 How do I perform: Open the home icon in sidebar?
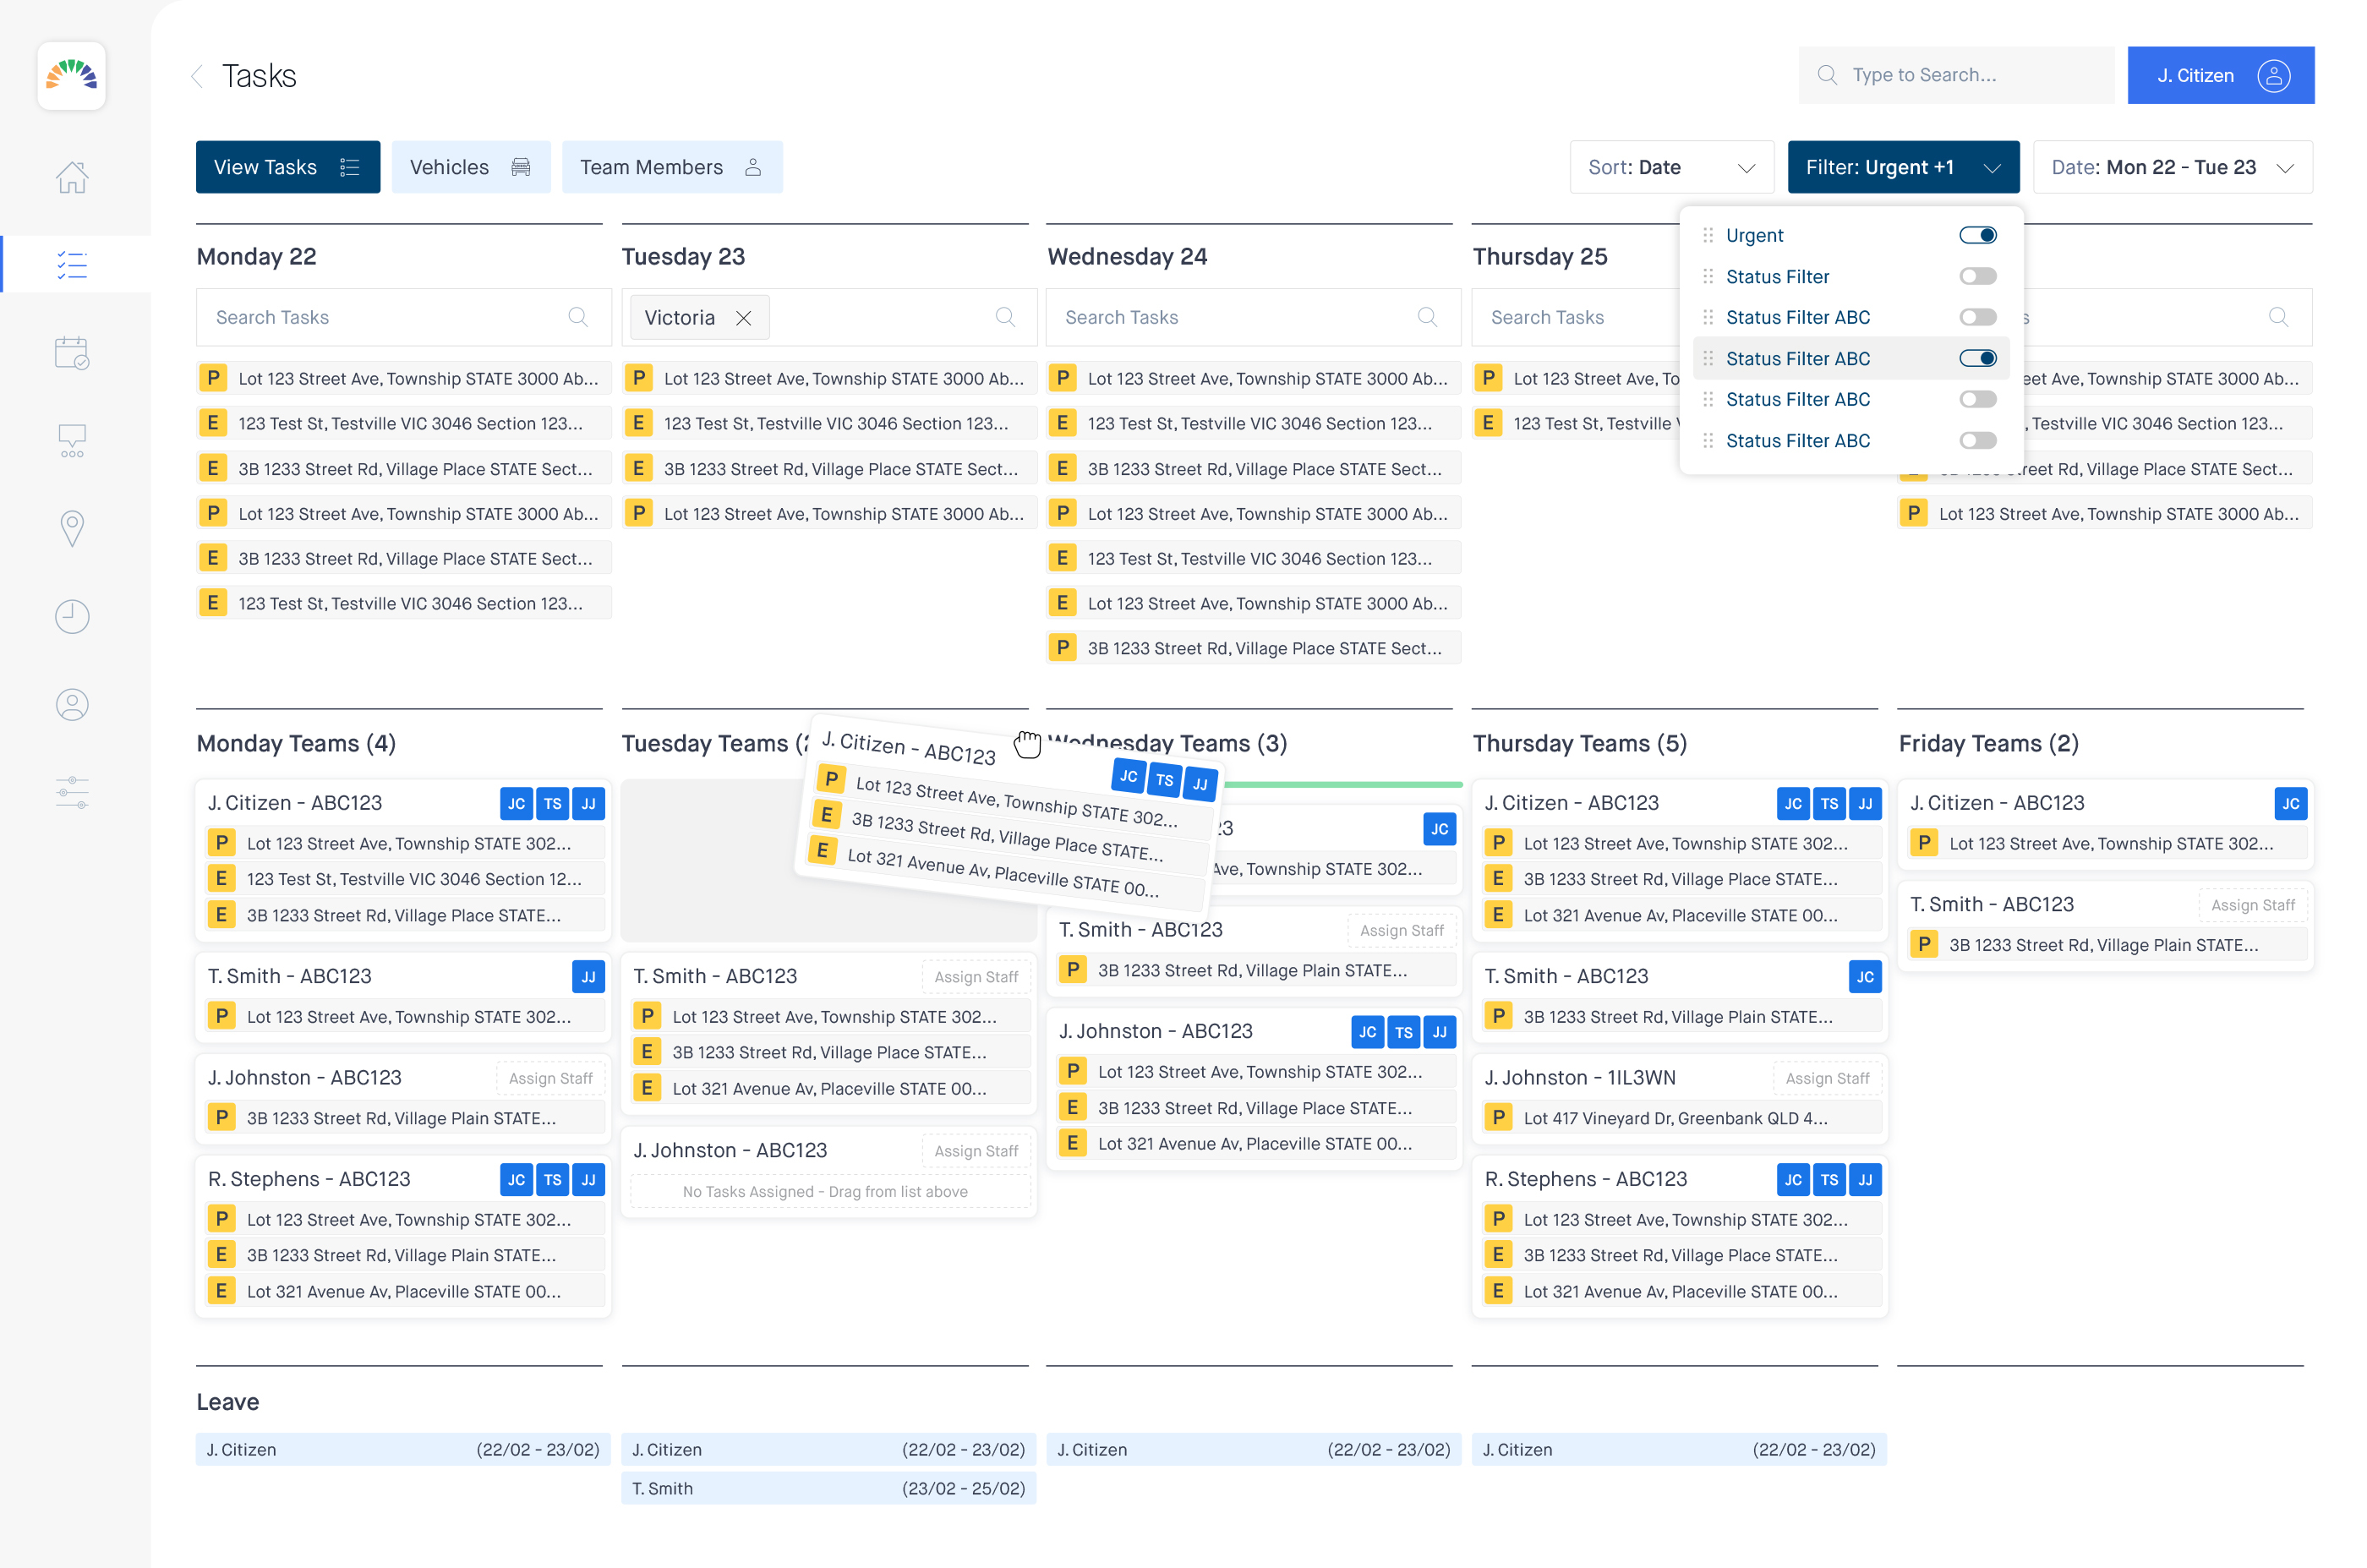click(x=72, y=178)
